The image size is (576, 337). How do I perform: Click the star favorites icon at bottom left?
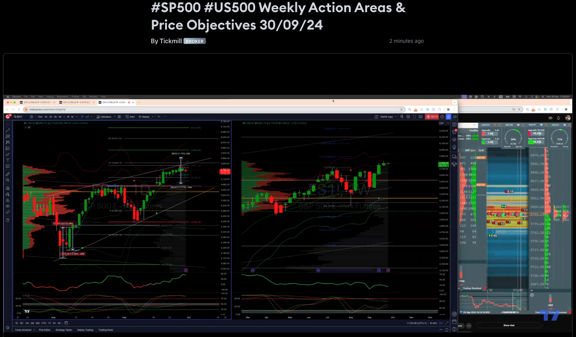(8, 327)
